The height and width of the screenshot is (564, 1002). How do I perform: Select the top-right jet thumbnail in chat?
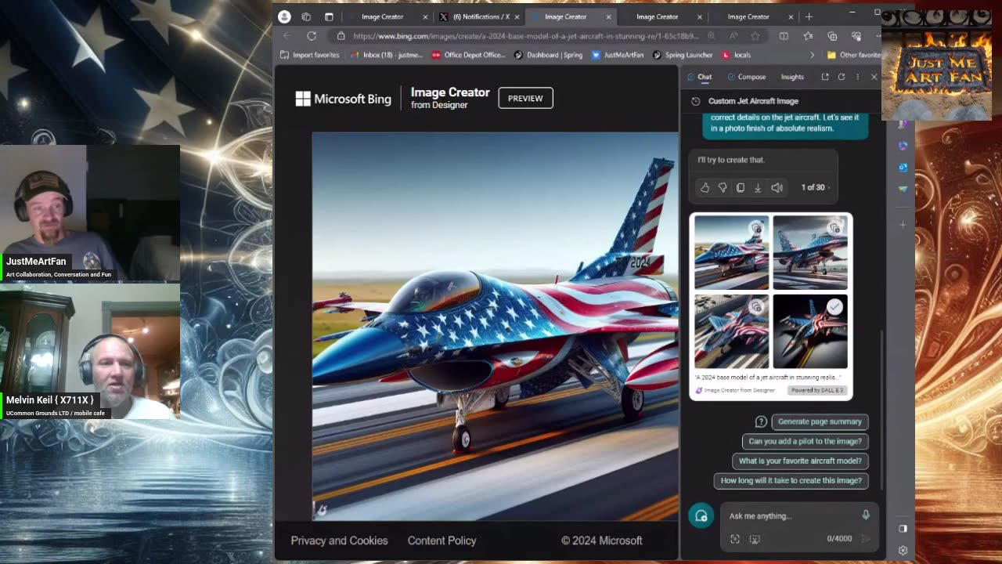click(810, 253)
